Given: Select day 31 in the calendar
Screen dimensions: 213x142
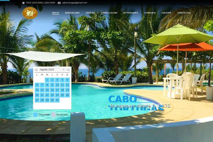Looking at the screenshot, I should (x=57, y=100).
